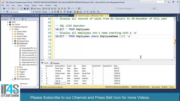180x101 pixels.
Task: Open the editor zoom percentage dropdown
Action: 47,60
